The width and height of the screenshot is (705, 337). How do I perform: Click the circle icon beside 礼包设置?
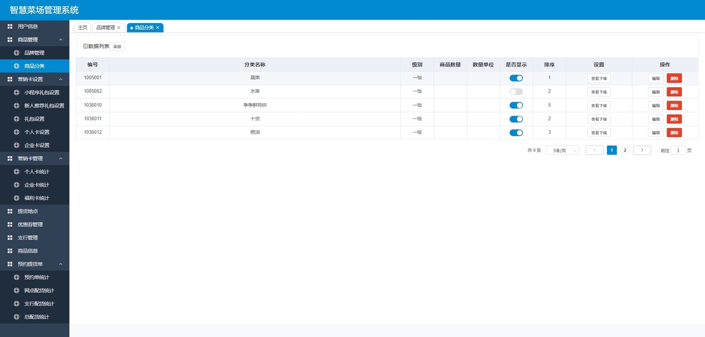coord(17,119)
